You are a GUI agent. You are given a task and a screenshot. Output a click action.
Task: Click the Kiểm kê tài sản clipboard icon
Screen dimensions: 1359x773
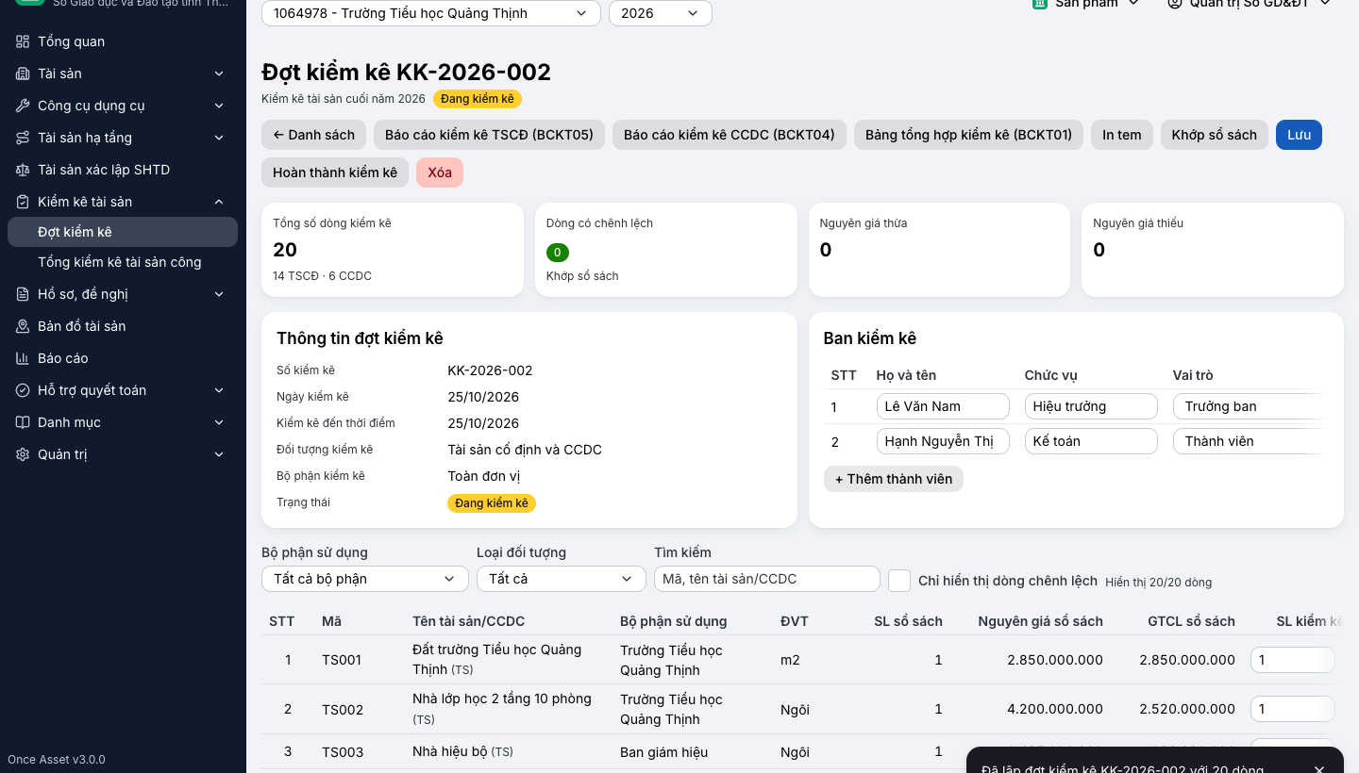click(x=23, y=202)
